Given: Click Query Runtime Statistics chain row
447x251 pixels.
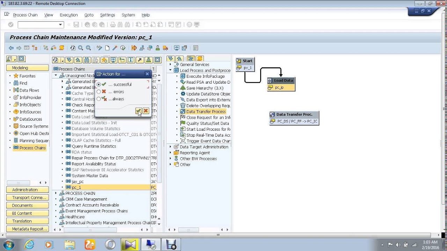Looking at the screenshot, I should [94, 146].
